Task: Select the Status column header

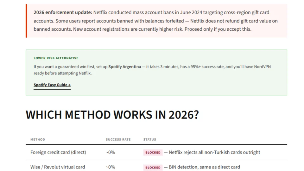Action: coord(149,139)
